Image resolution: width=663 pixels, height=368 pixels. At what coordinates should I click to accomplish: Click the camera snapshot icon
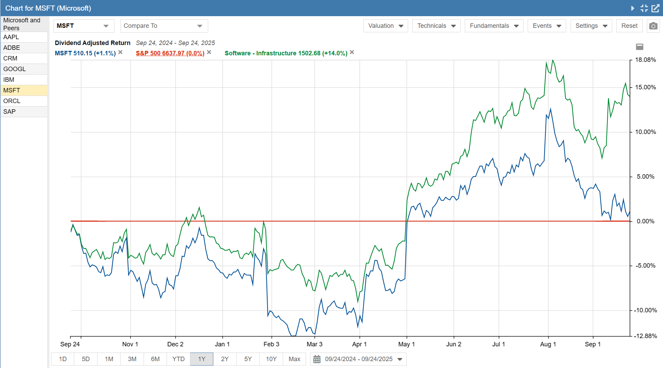click(653, 26)
